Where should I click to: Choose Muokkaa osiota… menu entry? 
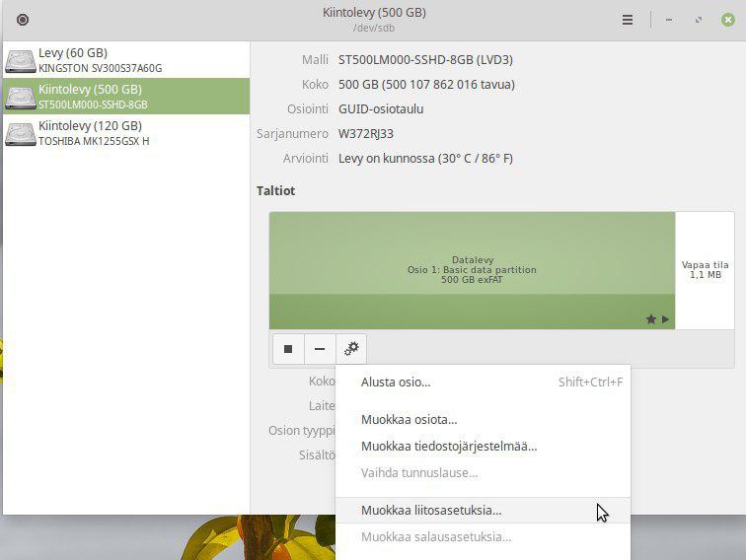409,419
